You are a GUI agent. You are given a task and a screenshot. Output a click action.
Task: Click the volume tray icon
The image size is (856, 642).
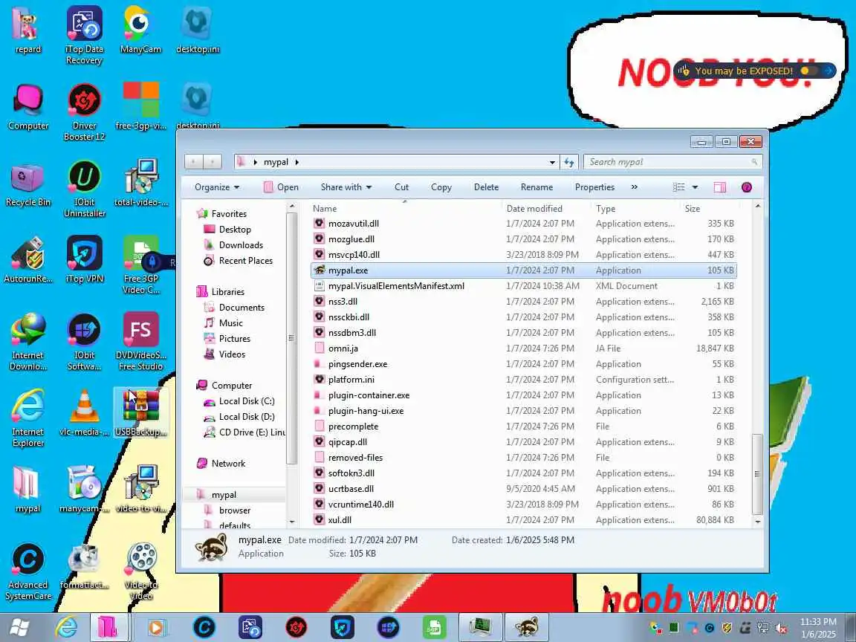(x=781, y=628)
